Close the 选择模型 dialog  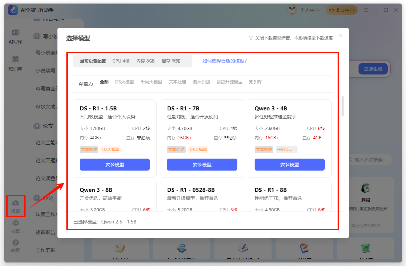[341, 36]
